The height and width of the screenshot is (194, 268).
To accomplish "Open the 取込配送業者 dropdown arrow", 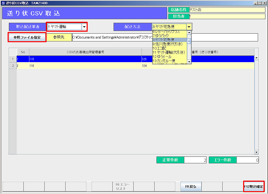I will coord(84,26).
